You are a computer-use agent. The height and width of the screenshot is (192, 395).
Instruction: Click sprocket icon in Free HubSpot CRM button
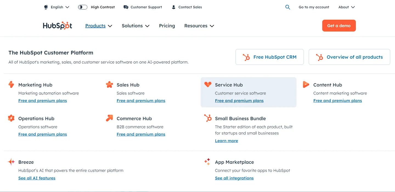pos(246,57)
